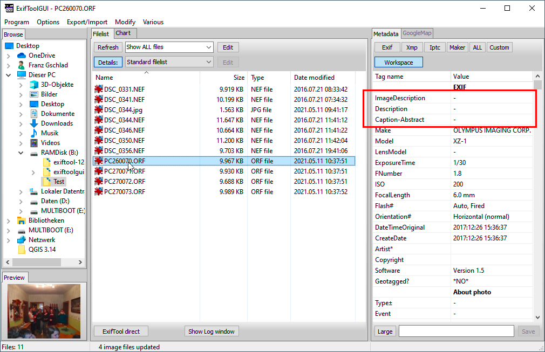This screenshot has height=352, width=545.
Task: Switch to the GoogleMap tab
Action: [x=417, y=33]
